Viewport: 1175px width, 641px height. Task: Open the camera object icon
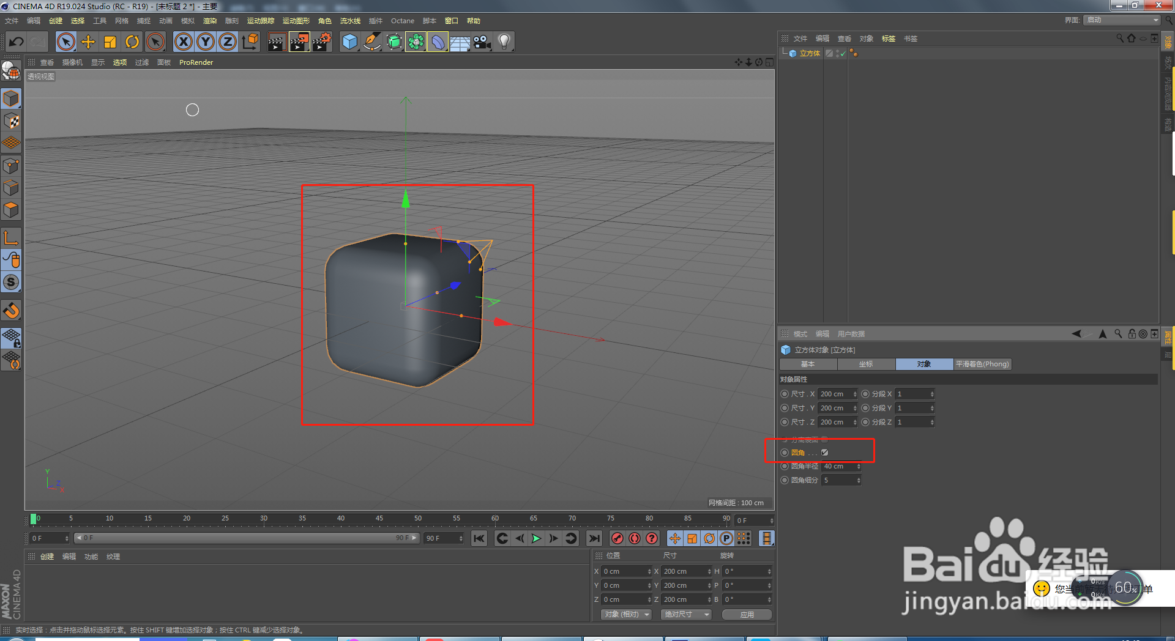coord(482,42)
